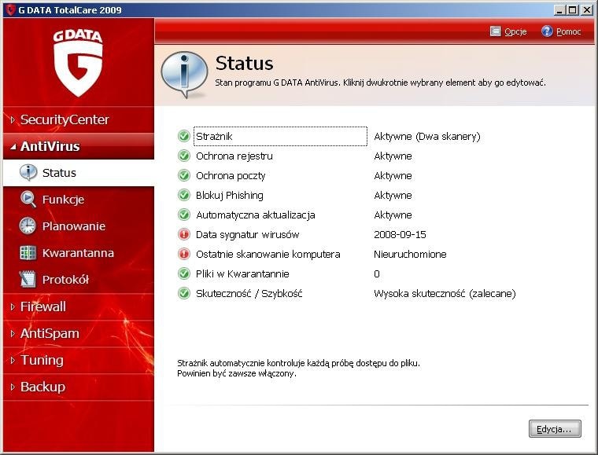Click the Status info icon in sidebar
Image resolution: width=598 pixels, height=455 pixels.
click(28, 173)
